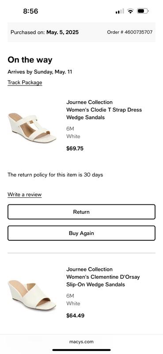Open the Clodie T Strap sandal thumbnail
Image resolution: width=163 pixels, height=354 pixels.
point(32,127)
